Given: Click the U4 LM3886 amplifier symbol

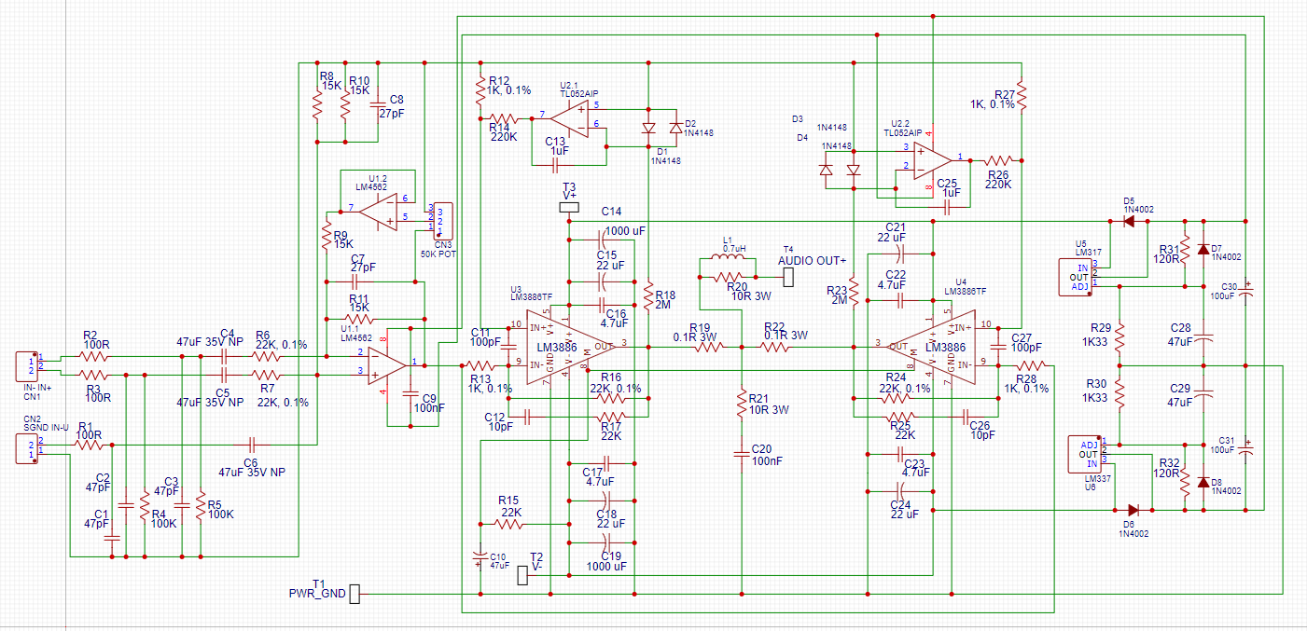Looking at the screenshot, I should pyautogui.click(x=929, y=347).
